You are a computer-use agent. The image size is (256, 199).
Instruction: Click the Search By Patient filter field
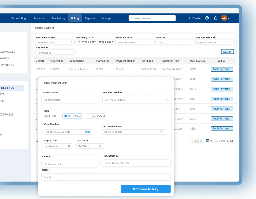point(55,42)
